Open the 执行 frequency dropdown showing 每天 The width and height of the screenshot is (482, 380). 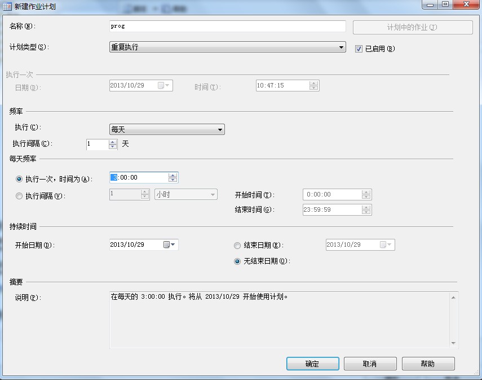(167, 129)
